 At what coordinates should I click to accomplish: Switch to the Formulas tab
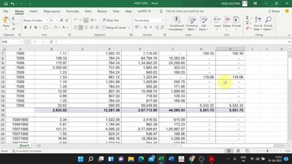73,11
